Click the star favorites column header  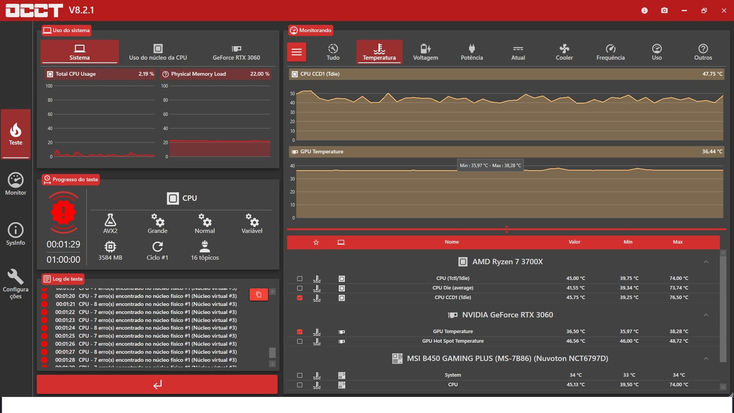click(316, 242)
